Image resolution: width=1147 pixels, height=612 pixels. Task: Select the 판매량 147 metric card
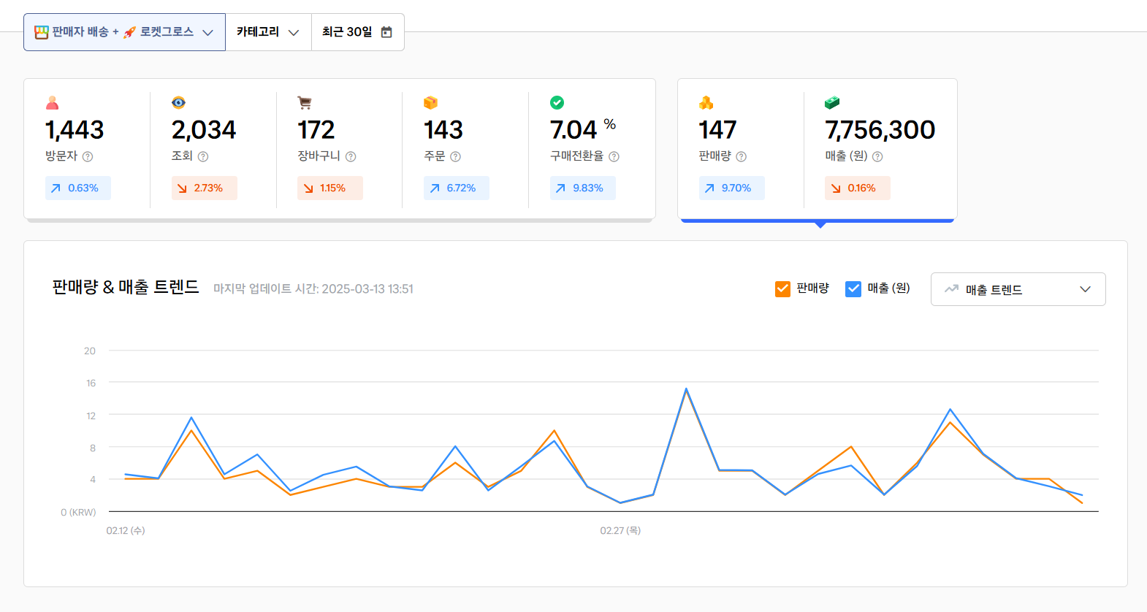pyautogui.click(x=741, y=150)
